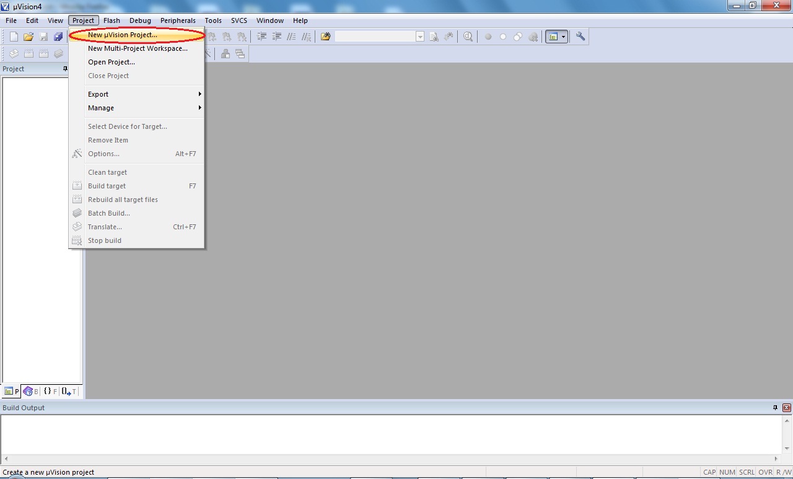Click the Indent selected lines icon
Image resolution: width=793 pixels, height=479 pixels.
261,37
